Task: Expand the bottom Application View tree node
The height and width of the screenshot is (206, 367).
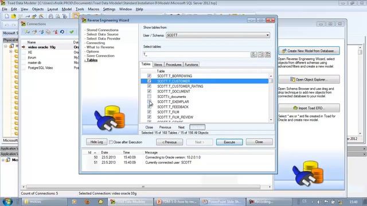Action: [3, 160]
